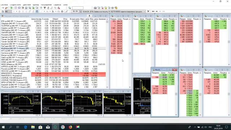Viewport: 231px width, 130px height.
Task: Select the ЛУКОЙЛ row
Action: click(x=53, y=32)
